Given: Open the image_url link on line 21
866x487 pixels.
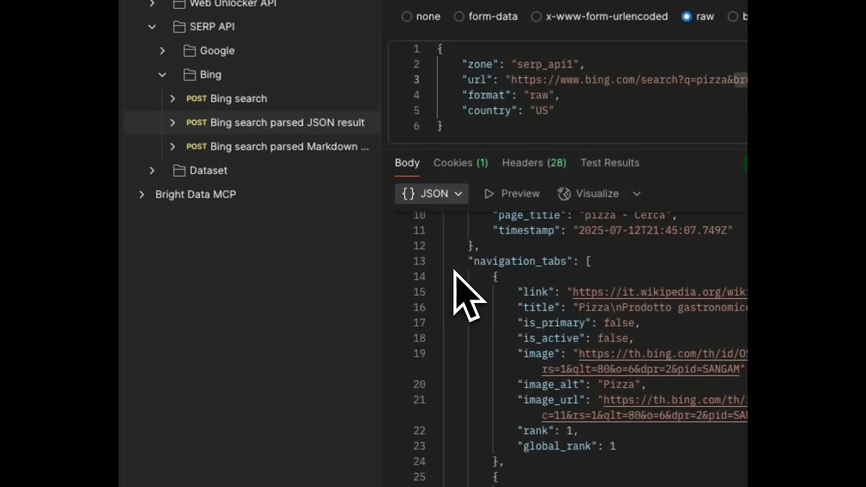Looking at the screenshot, I should [x=675, y=400].
